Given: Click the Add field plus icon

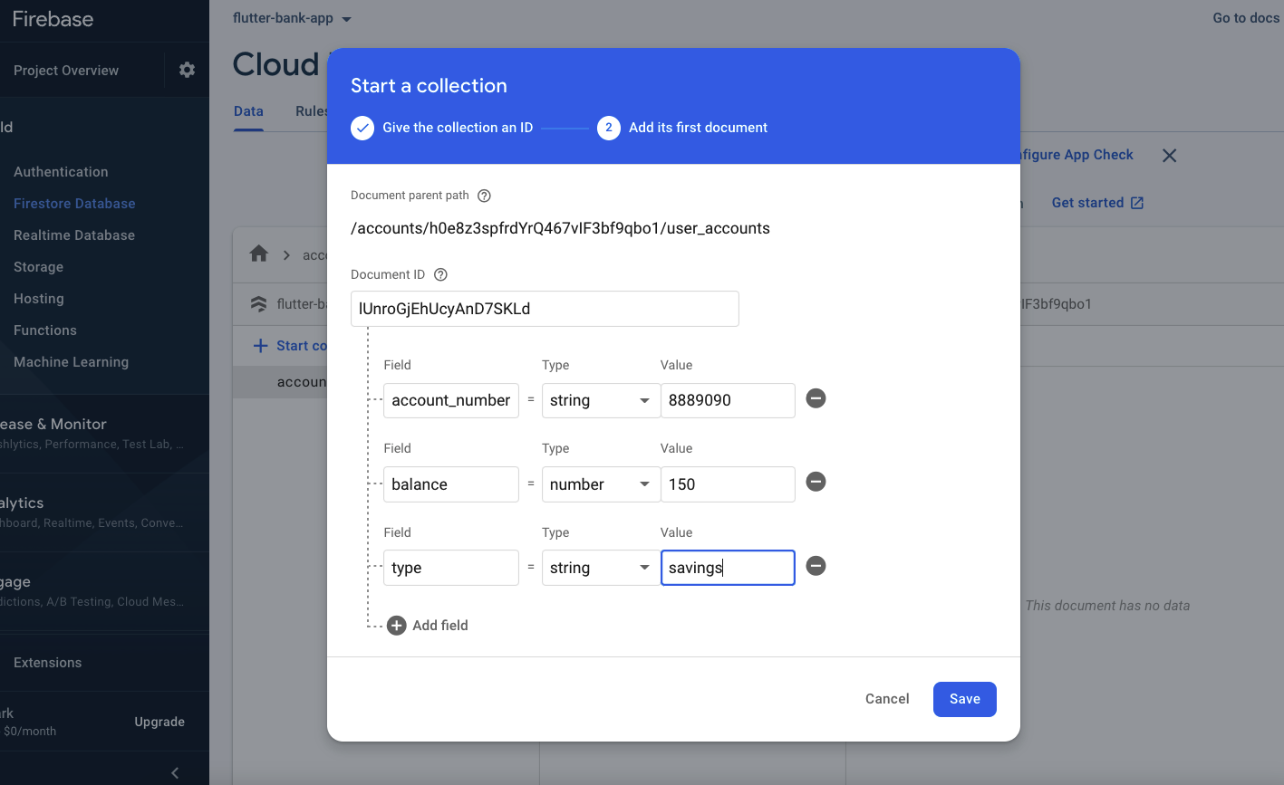Looking at the screenshot, I should 396,626.
